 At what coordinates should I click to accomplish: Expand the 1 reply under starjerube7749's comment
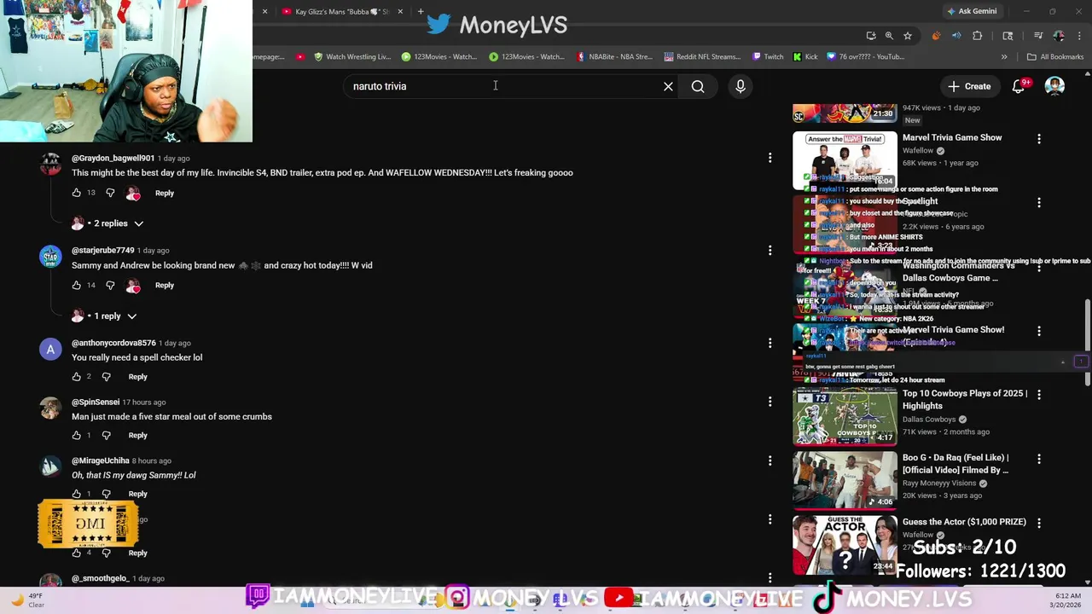point(105,316)
